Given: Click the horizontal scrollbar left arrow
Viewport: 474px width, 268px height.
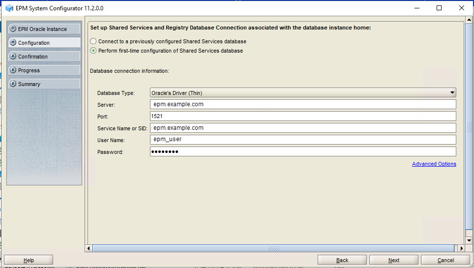Looking at the screenshot, I should pyautogui.click(x=89, y=248).
